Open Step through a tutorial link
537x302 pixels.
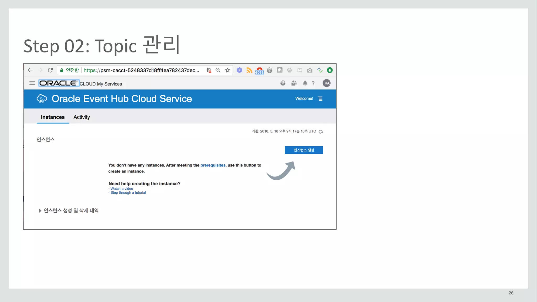pos(128,193)
